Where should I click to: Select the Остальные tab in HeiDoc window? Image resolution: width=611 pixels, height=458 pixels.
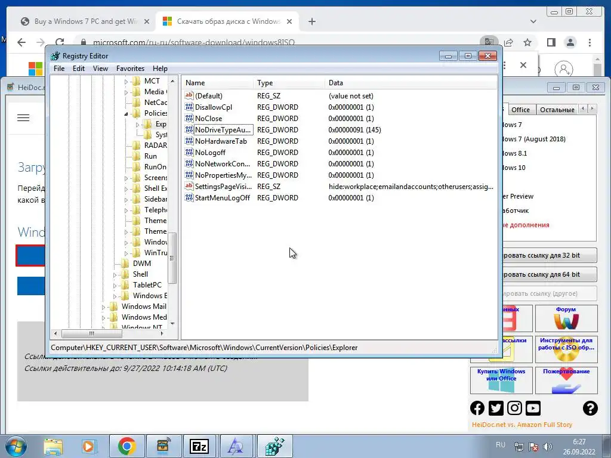tap(557, 110)
